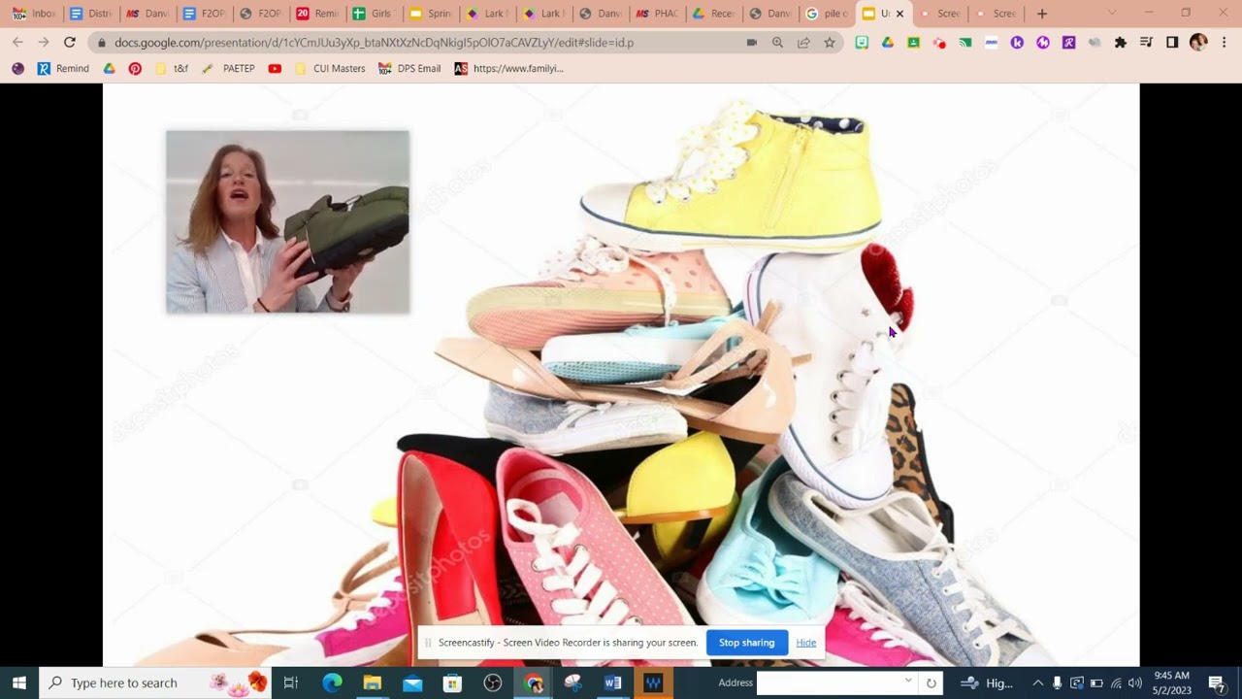
Task: Switch to the Distri document tab
Action: (x=90, y=14)
